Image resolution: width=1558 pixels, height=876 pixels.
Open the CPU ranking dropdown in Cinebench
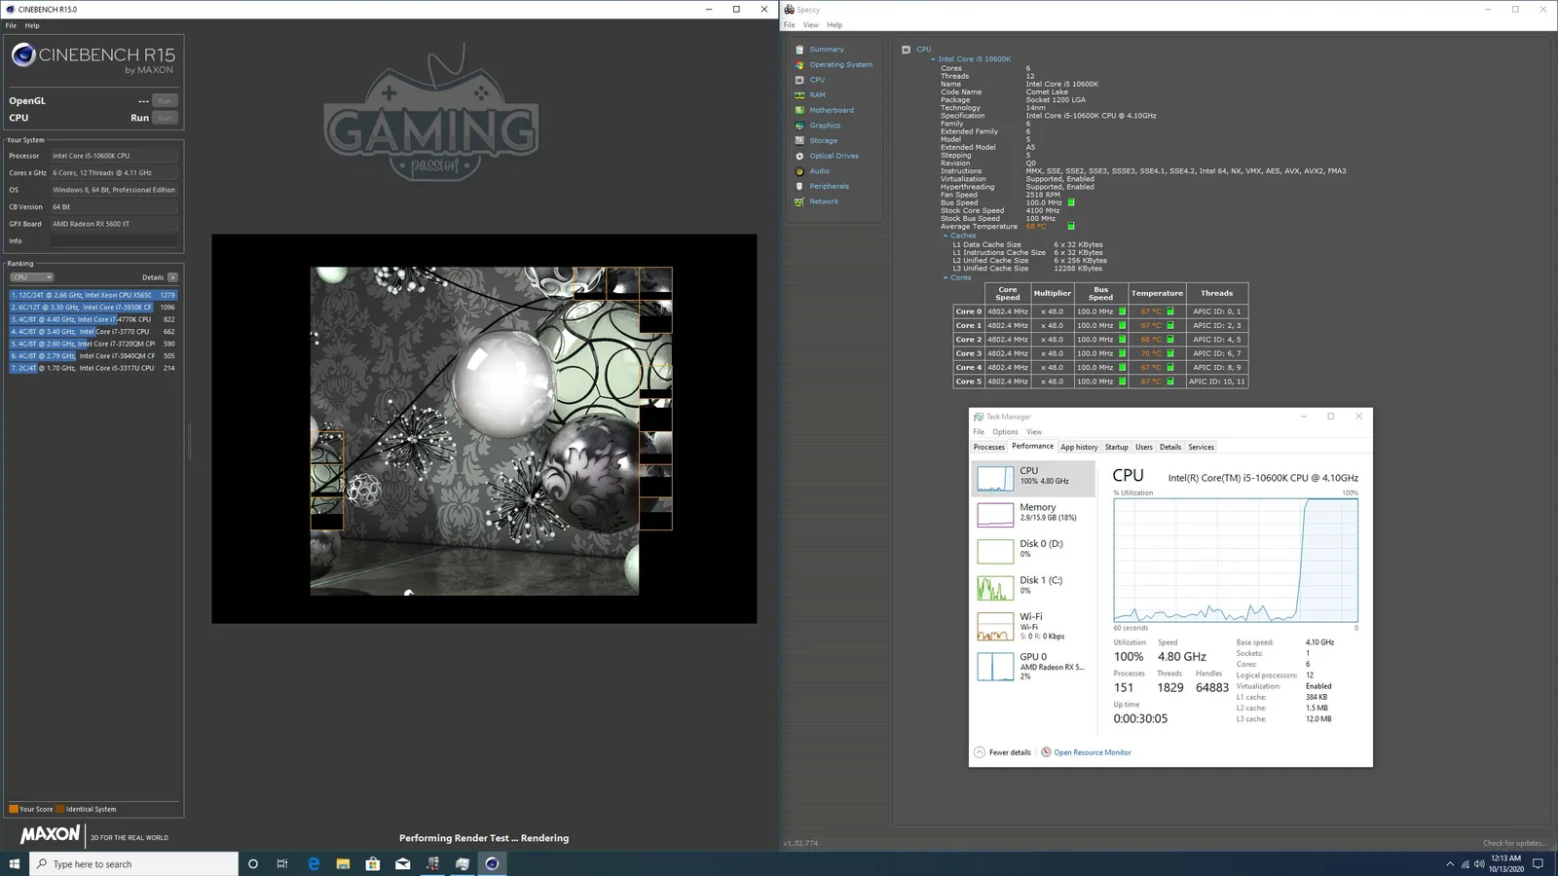coord(32,277)
